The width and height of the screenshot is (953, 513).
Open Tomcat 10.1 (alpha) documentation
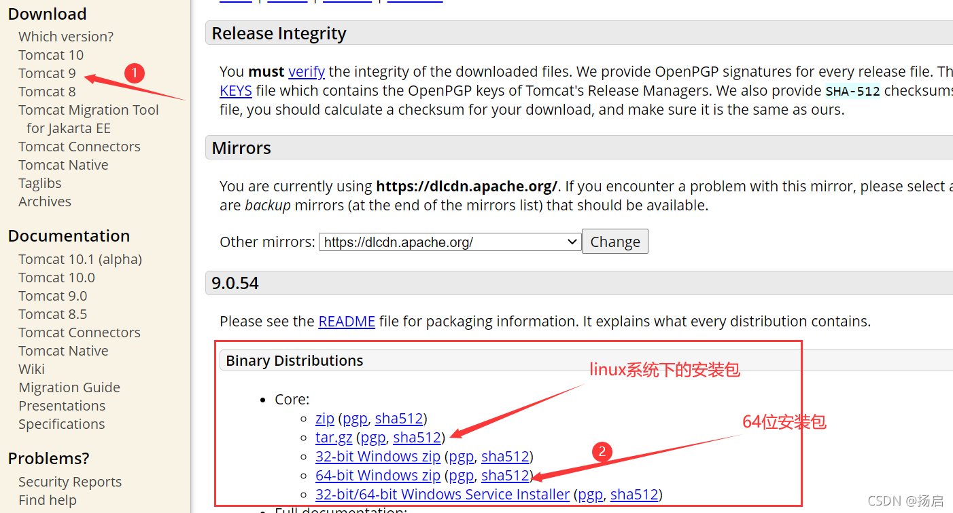(x=80, y=259)
